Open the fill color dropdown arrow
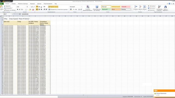The width and height of the screenshot is (175, 98). (31, 10)
